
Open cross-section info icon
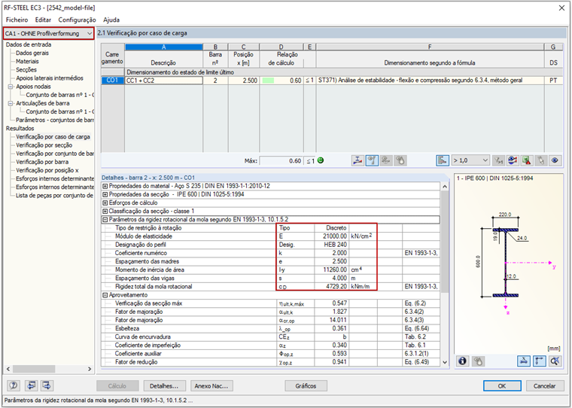[463, 361]
